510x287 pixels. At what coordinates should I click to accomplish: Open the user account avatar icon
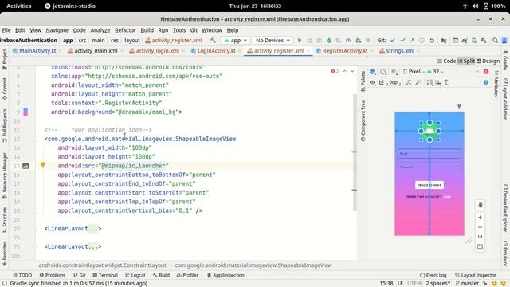(x=504, y=41)
